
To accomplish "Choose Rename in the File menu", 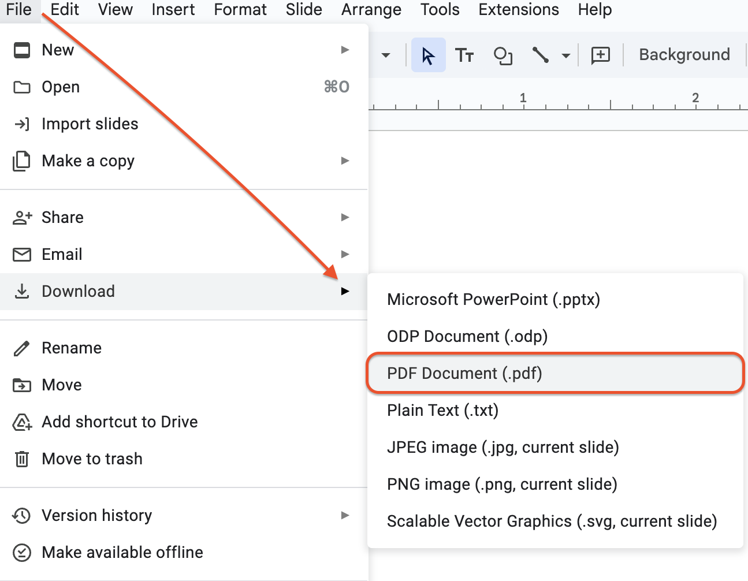I will [184, 348].
